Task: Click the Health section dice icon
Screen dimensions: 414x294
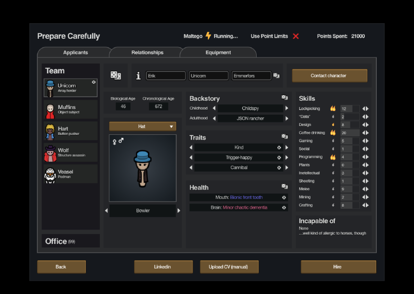Action: point(285,187)
